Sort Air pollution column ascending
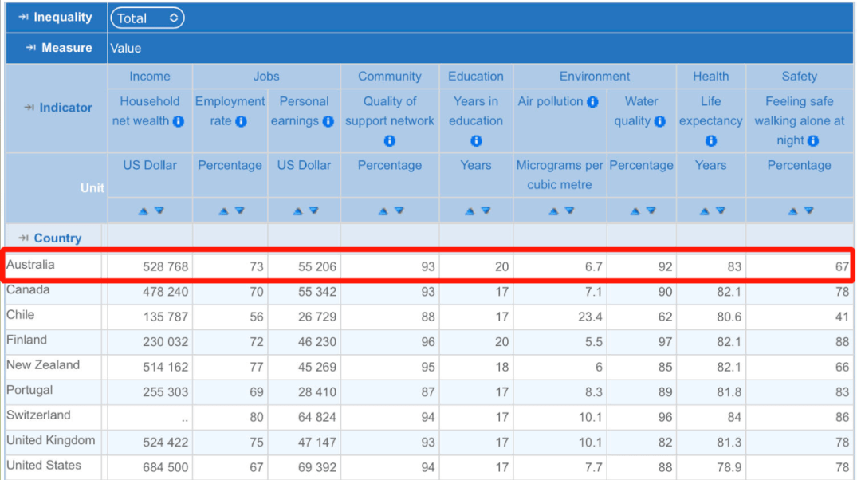This screenshot has height=480, width=861. 553,211
